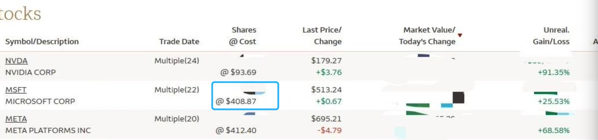Sort by Shares @ Cost header
Viewport: 598px width, 140px height.
tap(244, 36)
